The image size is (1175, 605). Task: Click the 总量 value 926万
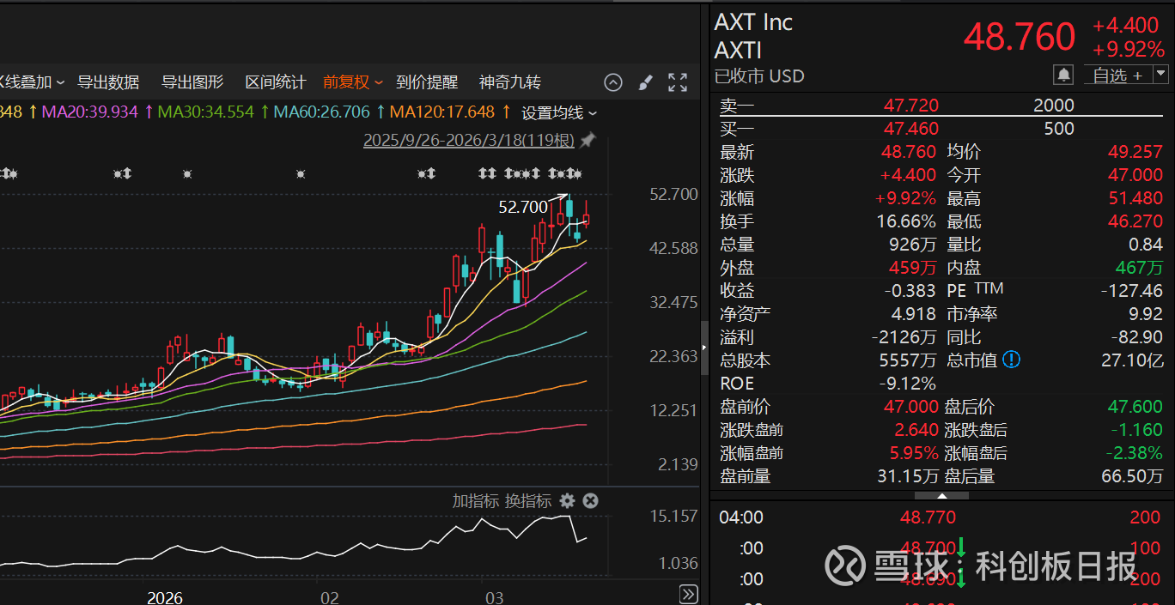pos(912,245)
